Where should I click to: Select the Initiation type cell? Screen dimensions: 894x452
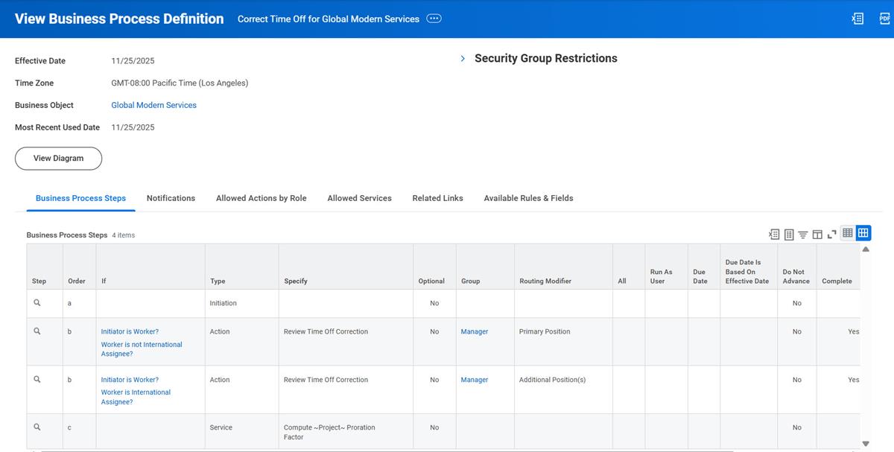[x=242, y=304]
